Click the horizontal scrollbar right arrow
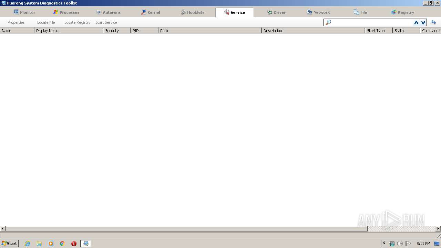Screen dimensions: 441x248 tap(438, 228)
